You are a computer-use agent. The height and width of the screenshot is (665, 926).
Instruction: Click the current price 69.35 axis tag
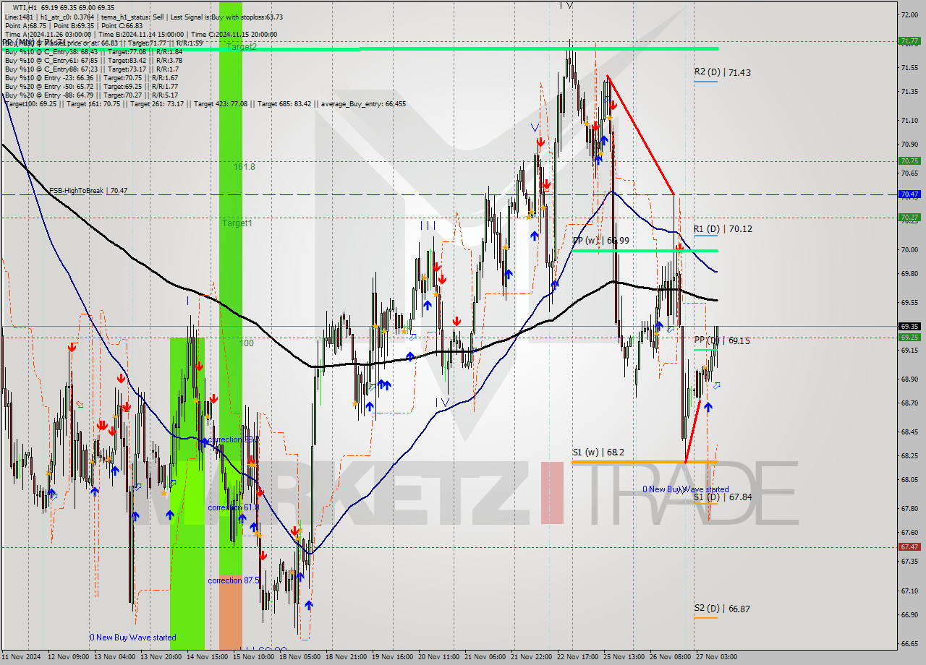[909, 326]
